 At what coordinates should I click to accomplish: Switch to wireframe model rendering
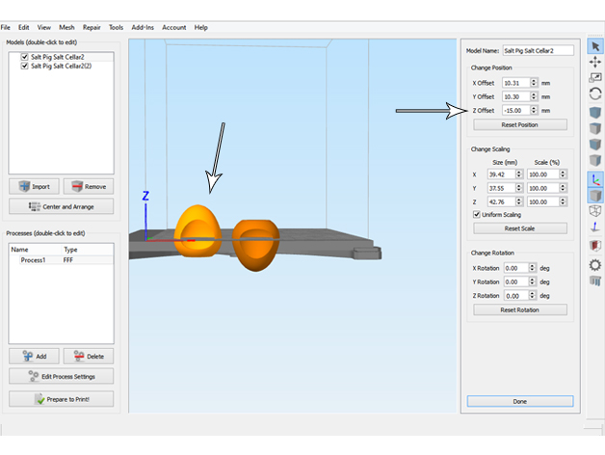595,211
